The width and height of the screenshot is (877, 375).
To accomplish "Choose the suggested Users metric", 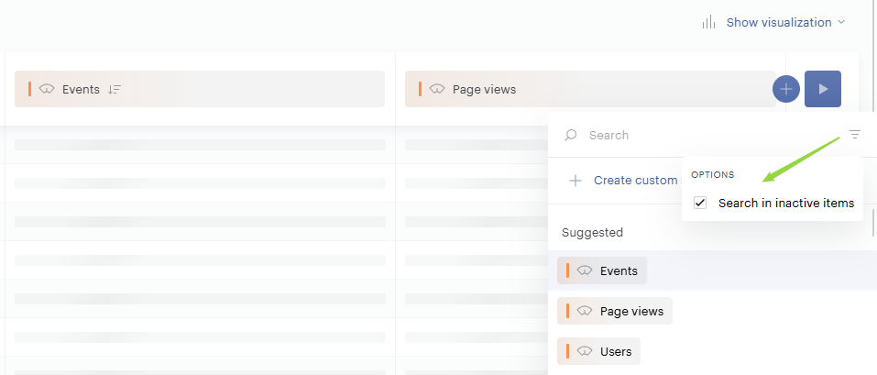I will pyautogui.click(x=598, y=351).
